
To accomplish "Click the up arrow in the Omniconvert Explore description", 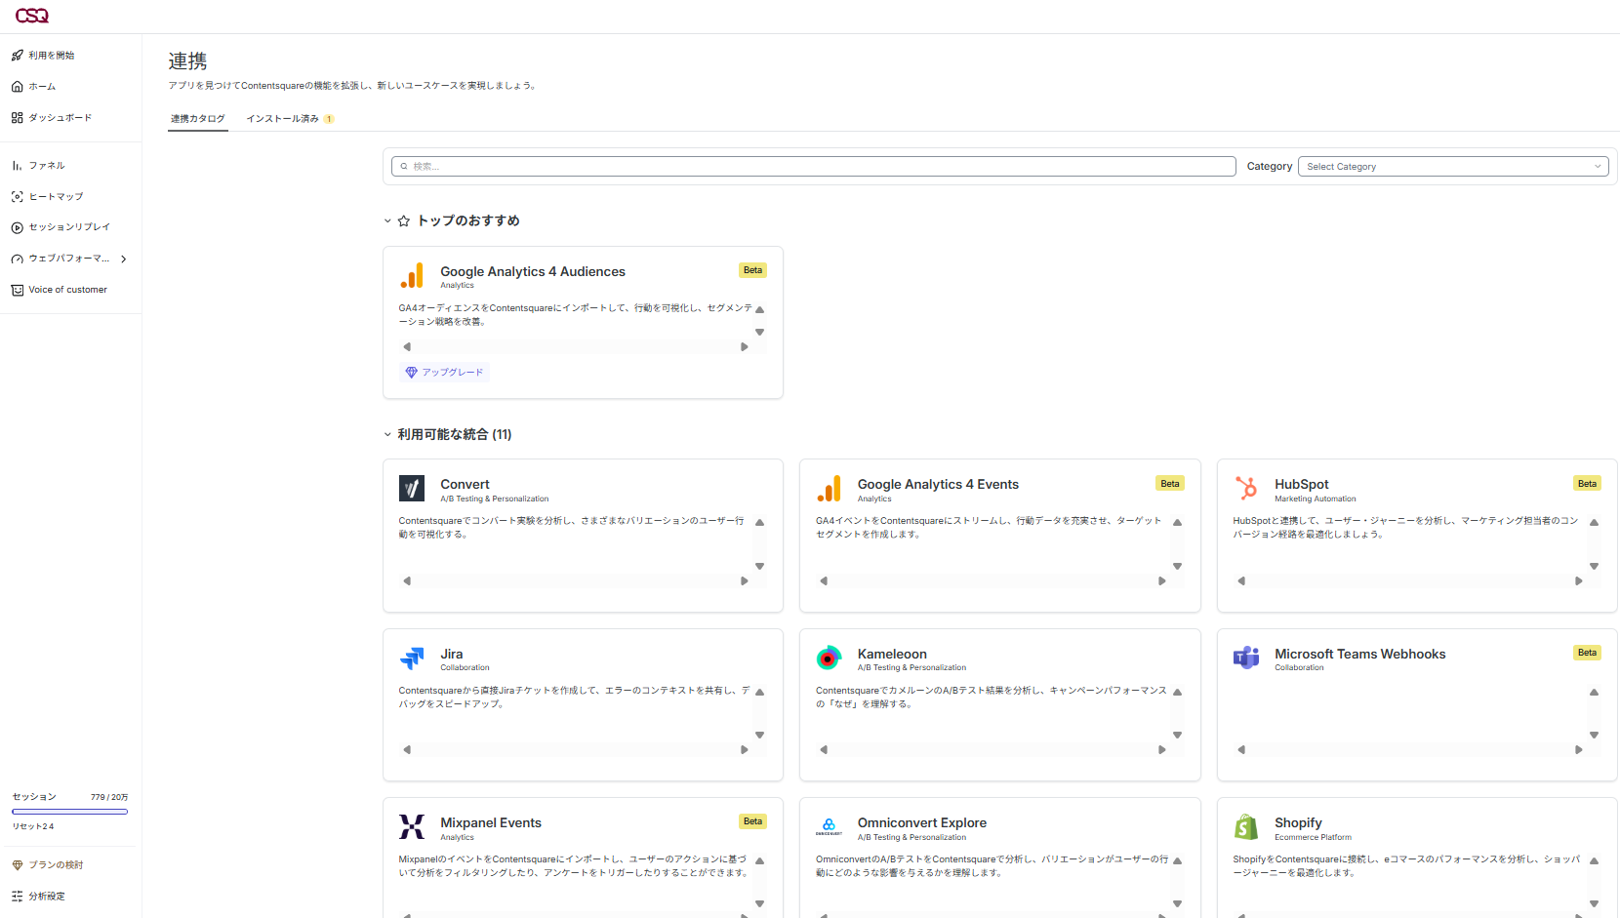I will (x=1177, y=861).
